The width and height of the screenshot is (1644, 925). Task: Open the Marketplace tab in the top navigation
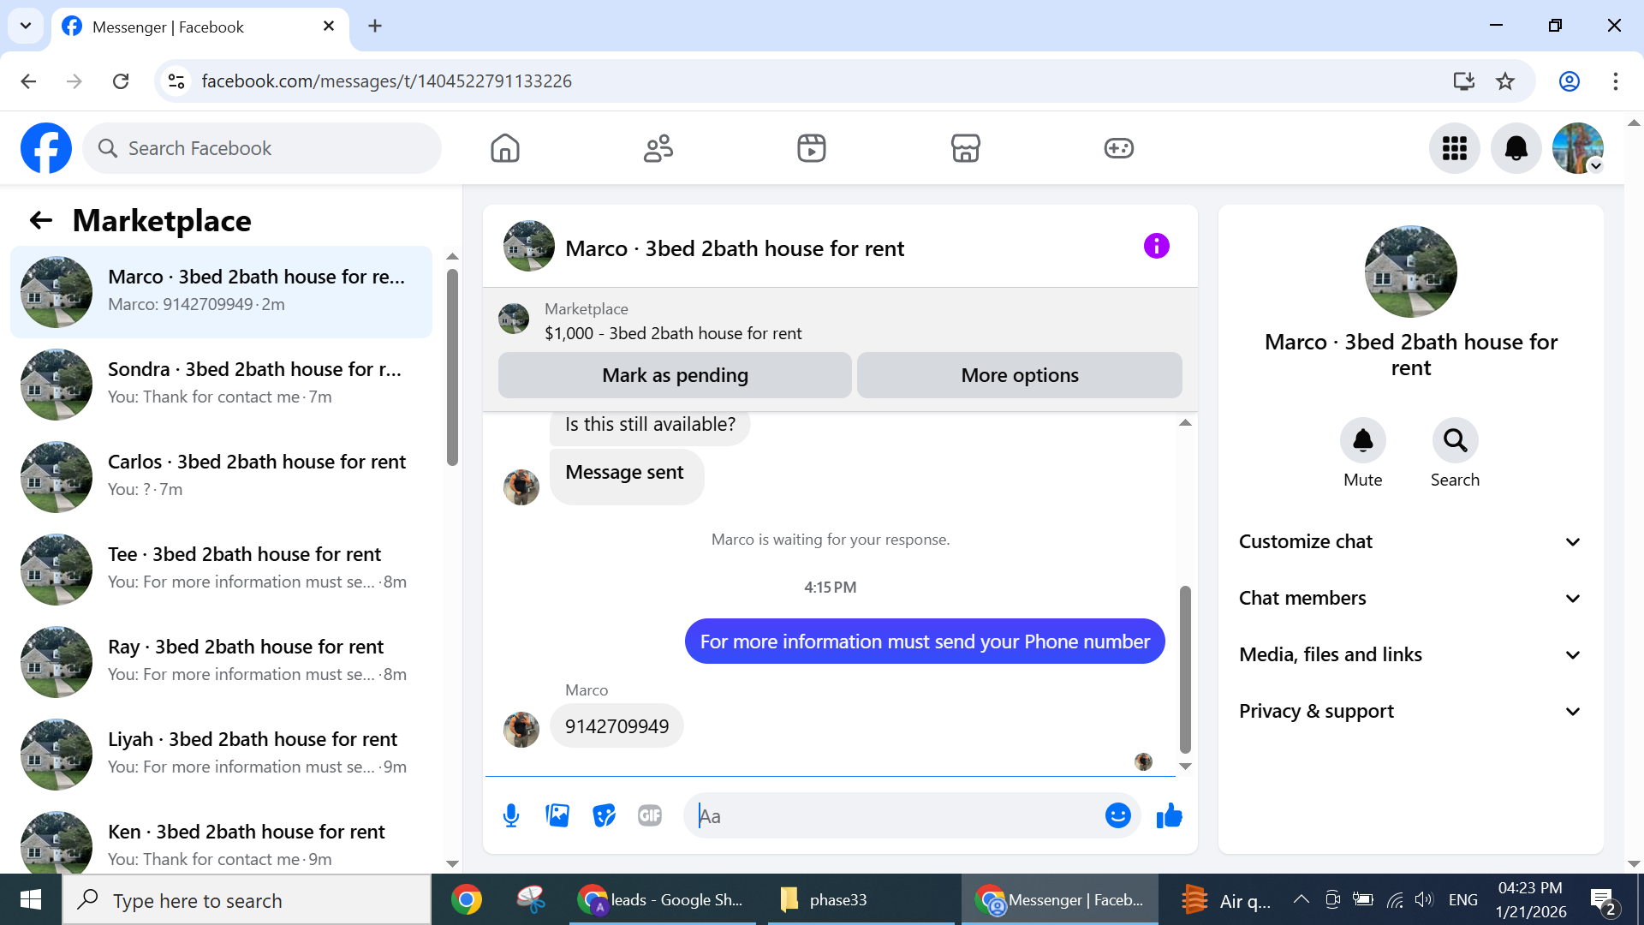965,148
